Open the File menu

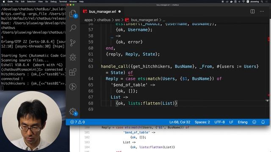click(x=17, y=2)
